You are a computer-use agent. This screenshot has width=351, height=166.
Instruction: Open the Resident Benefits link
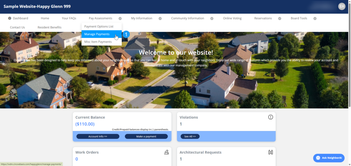coord(49,27)
